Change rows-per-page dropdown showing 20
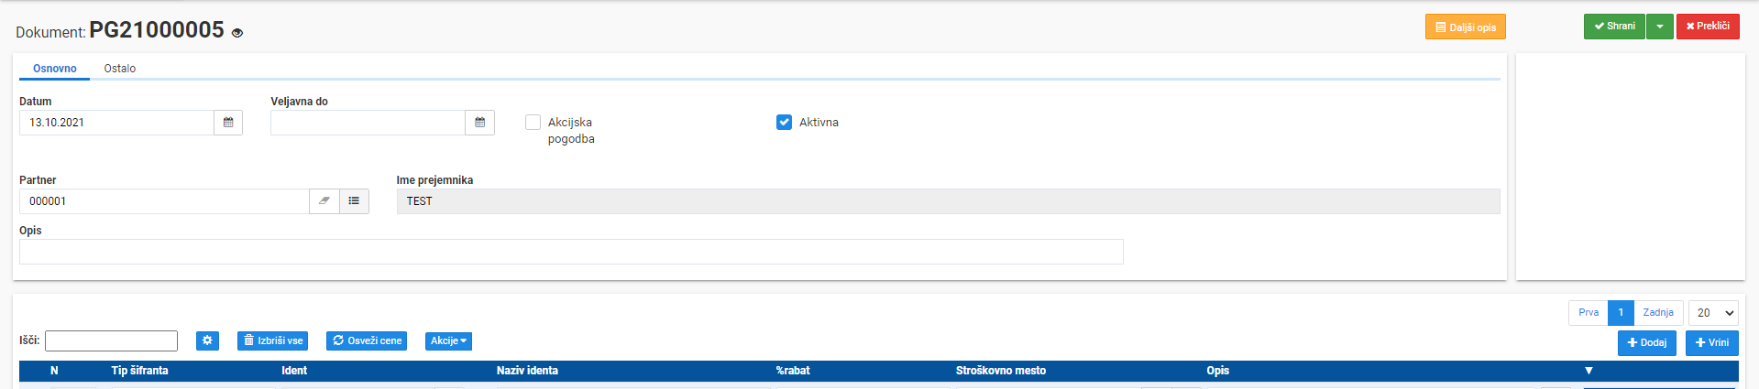This screenshot has height=389, width=1759. [1713, 313]
